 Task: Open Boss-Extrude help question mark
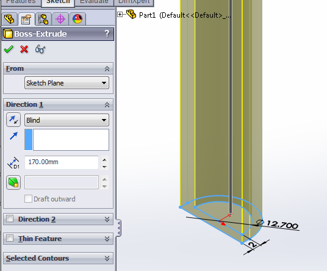[x=107, y=34]
